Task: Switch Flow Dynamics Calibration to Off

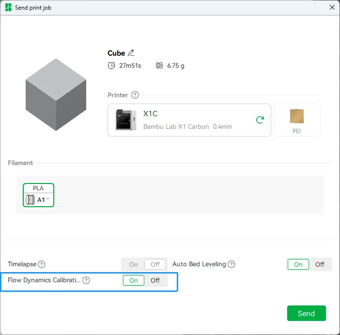Action: point(155,280)
